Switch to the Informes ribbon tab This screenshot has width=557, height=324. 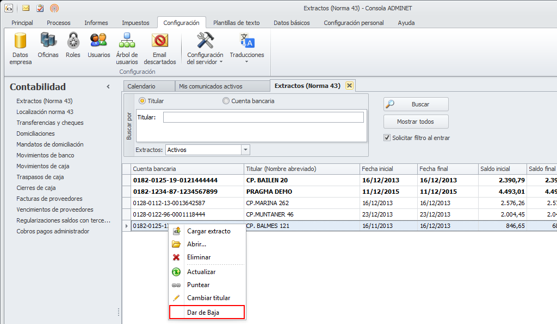tap(96, 23)
